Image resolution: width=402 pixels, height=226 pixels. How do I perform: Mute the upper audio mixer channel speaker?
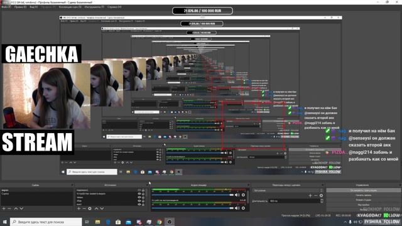tap(237, 195)
